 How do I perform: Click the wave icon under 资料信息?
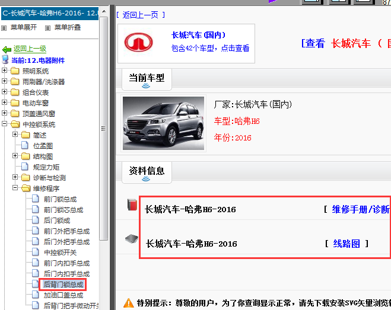pos(146,179)
